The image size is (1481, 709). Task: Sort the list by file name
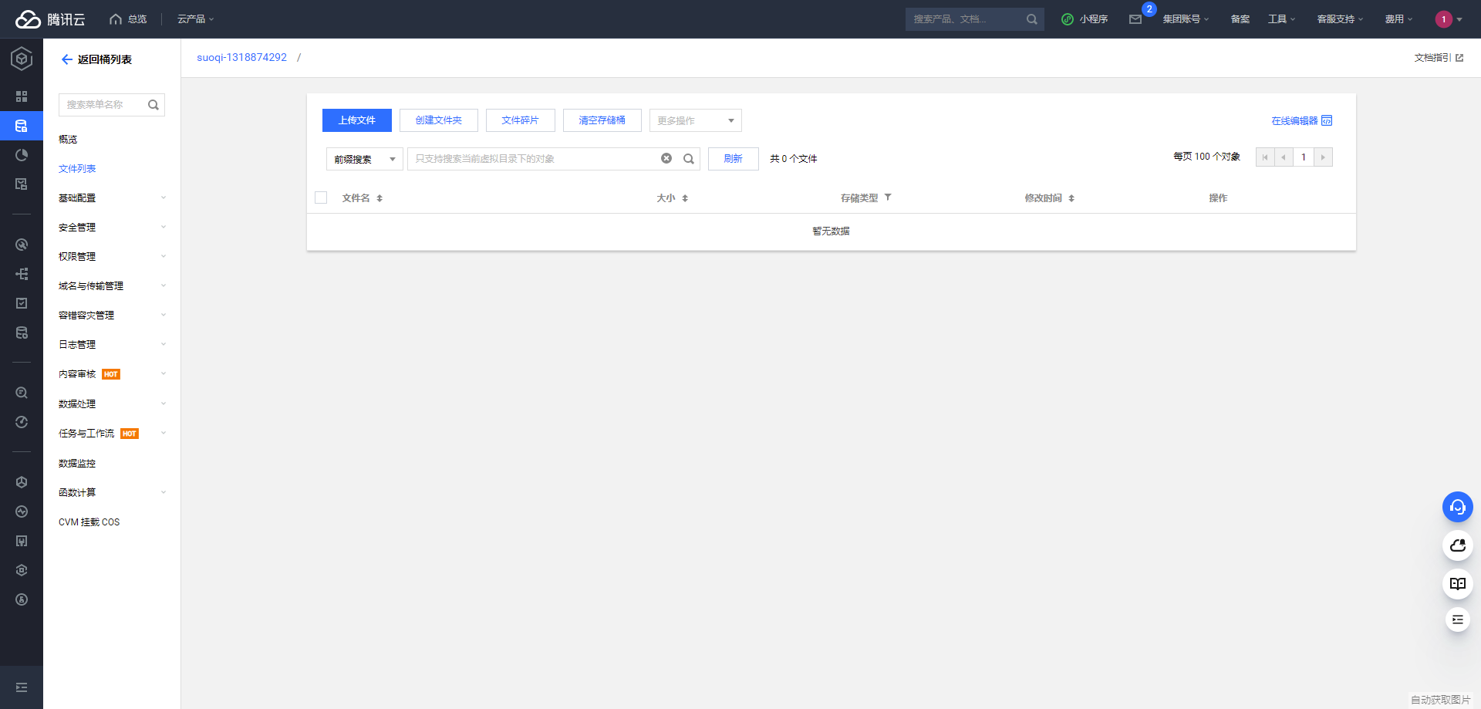coord(380,198)
